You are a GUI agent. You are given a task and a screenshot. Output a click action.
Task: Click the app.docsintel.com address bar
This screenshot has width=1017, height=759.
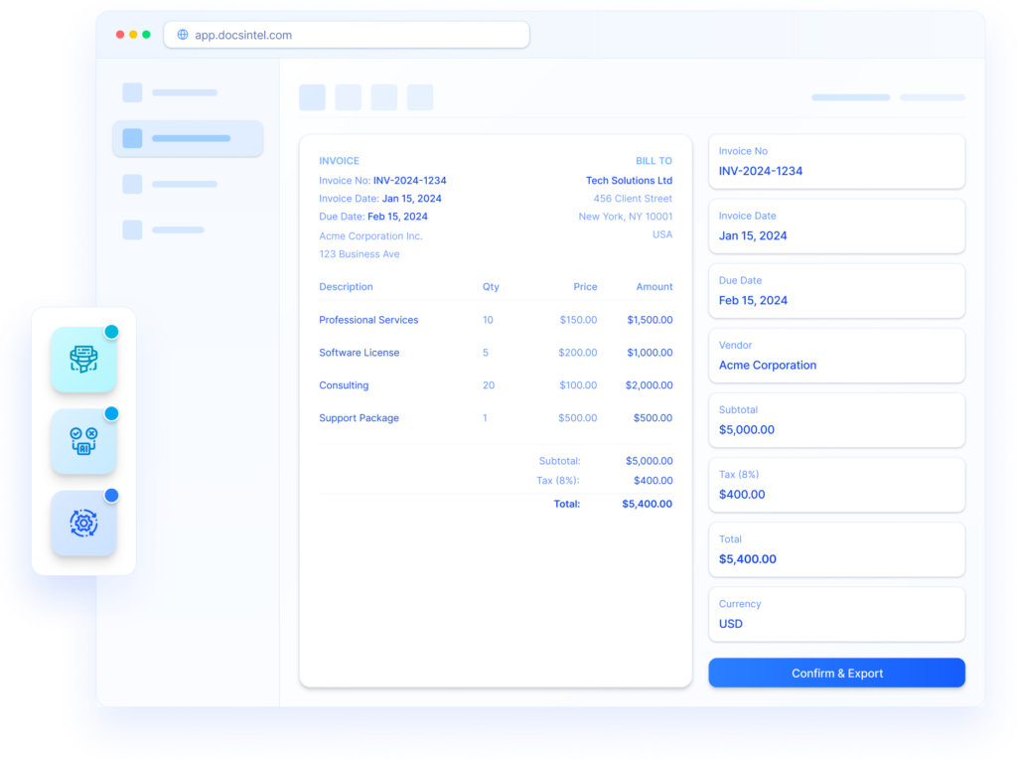348,35
